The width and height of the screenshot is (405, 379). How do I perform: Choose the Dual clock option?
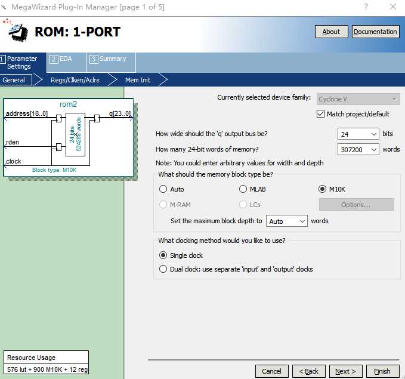click(163, 269)
